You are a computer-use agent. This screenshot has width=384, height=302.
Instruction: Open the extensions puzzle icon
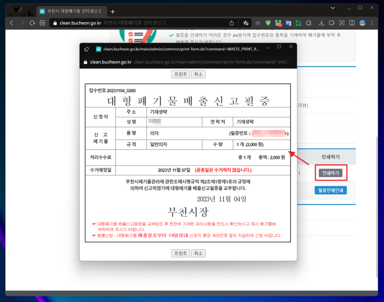tap(308, 23)
